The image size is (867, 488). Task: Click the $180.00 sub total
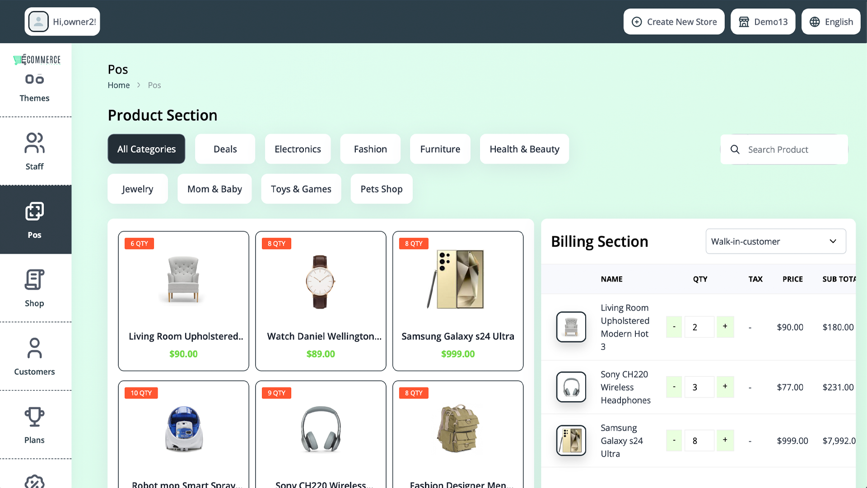click(838, 327)
